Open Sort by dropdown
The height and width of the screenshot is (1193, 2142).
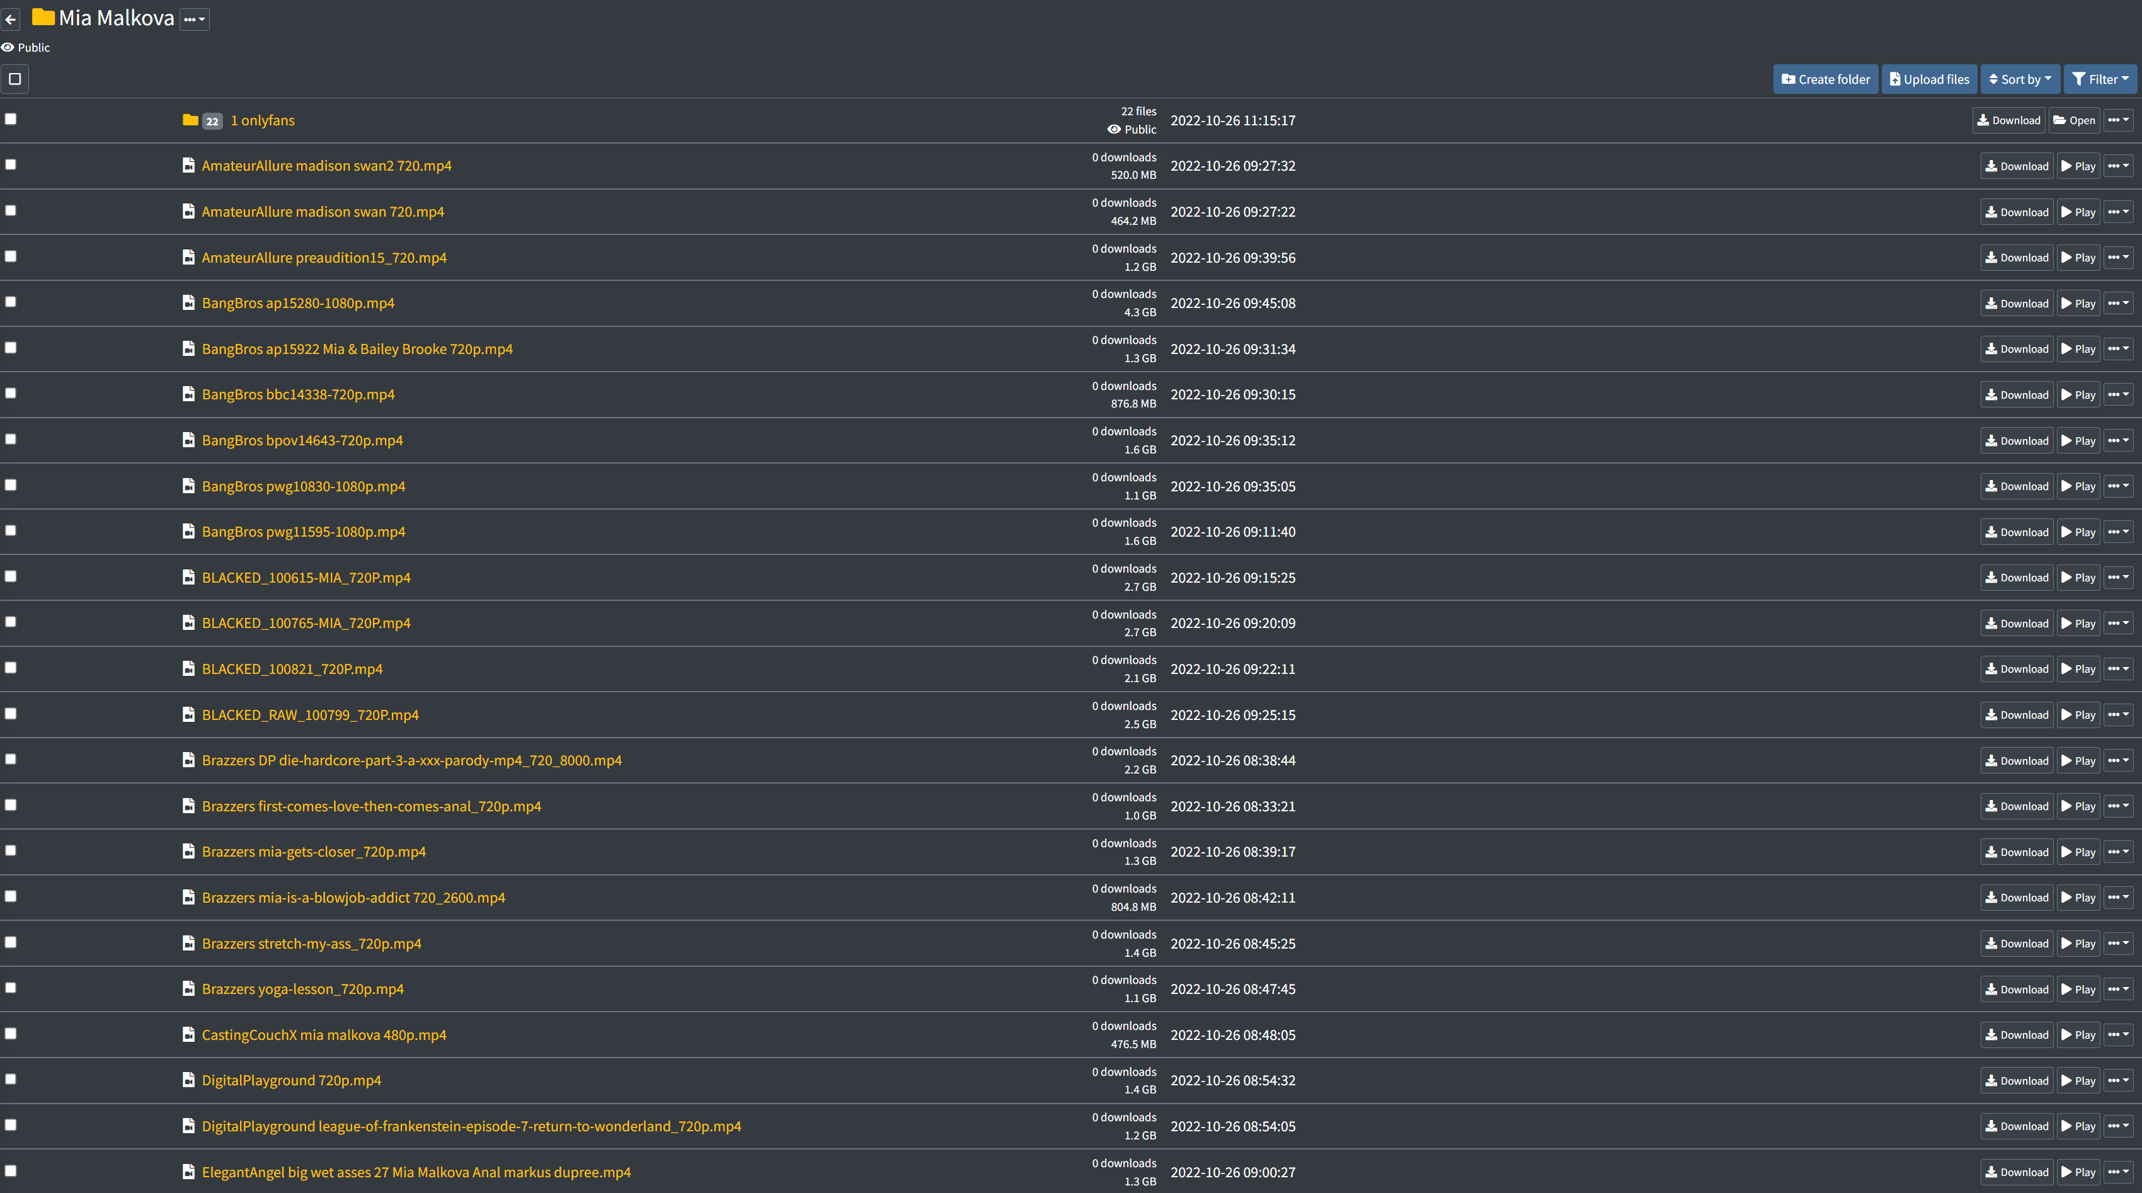coord(2020,80)
